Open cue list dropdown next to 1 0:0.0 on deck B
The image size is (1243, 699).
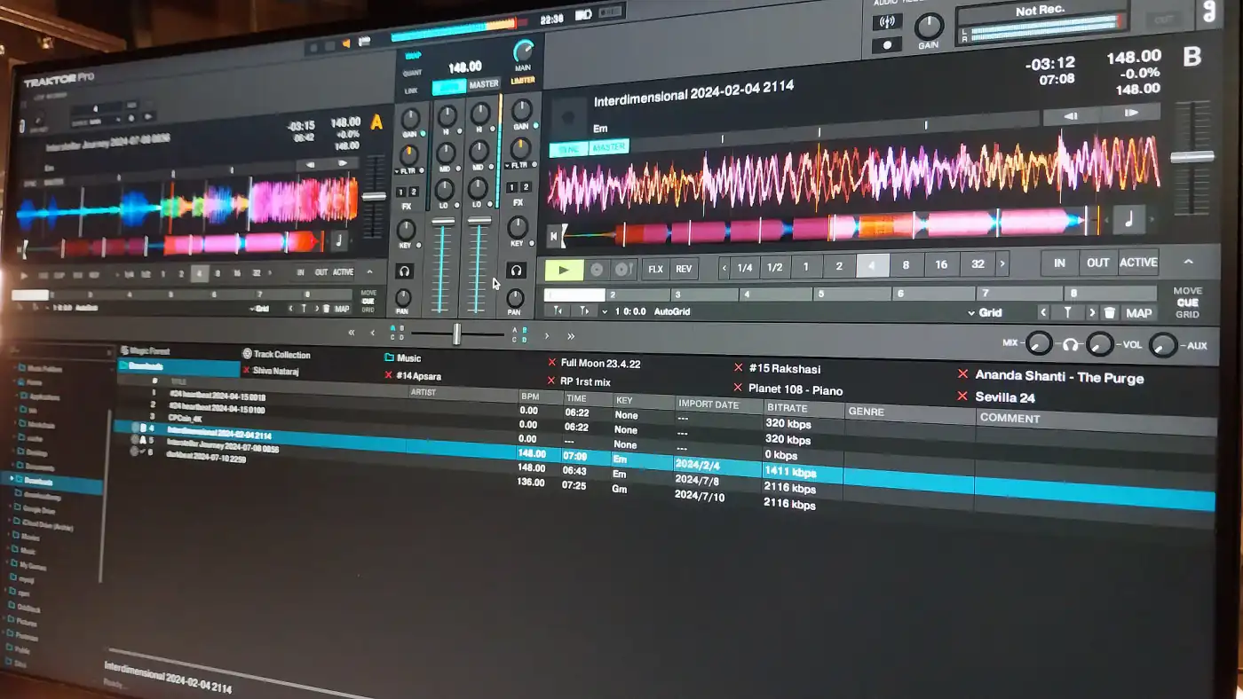605,312
